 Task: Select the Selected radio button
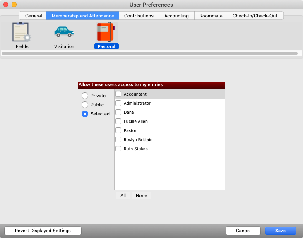85,114
